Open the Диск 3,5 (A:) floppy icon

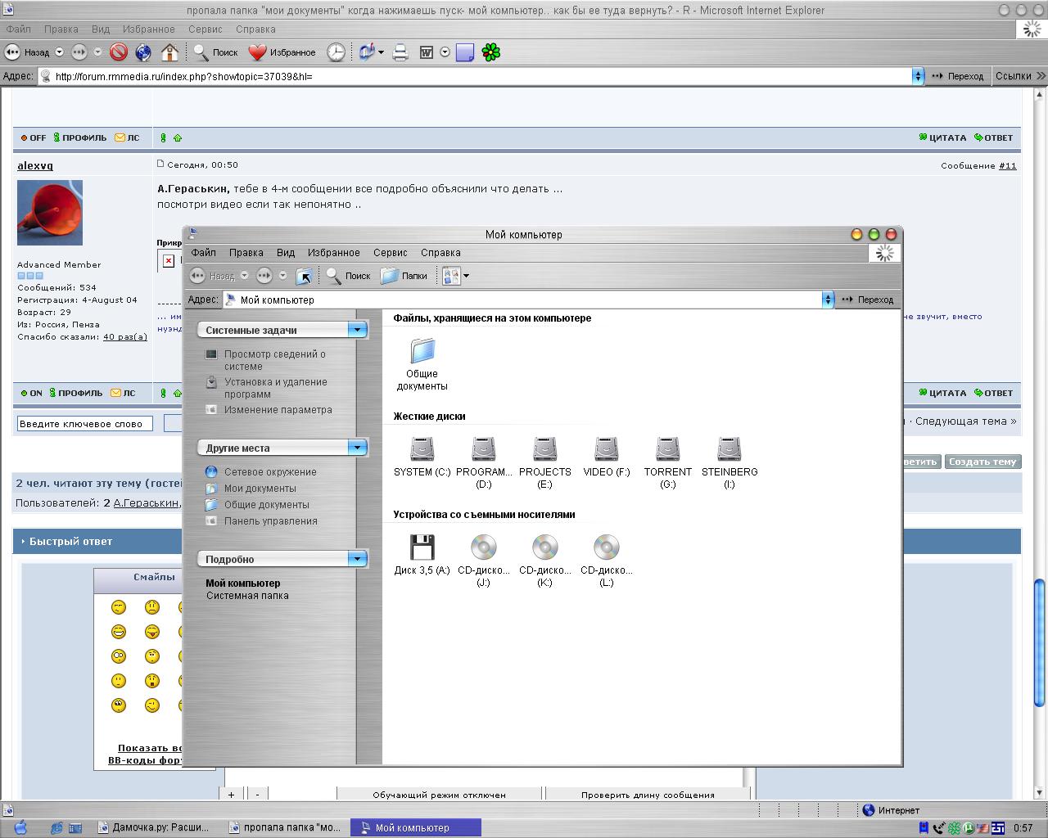(x=422, y=547)
